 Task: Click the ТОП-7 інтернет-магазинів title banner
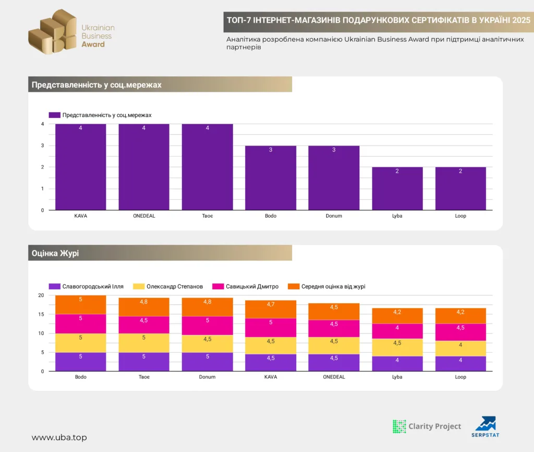(x=379, y=20)
